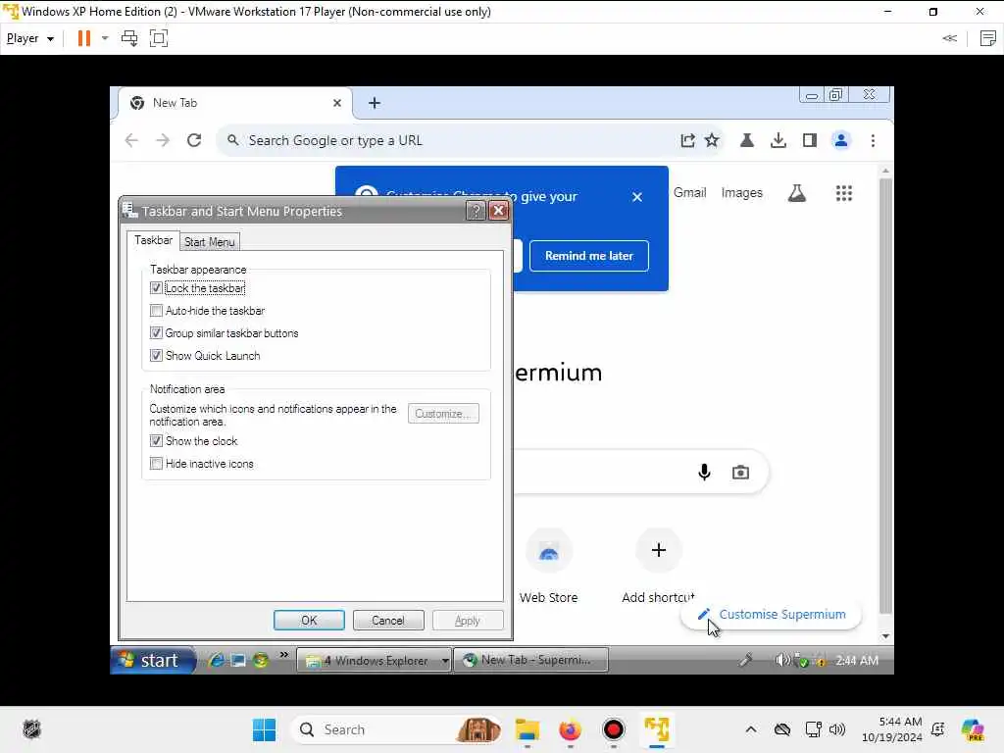Expand the VMware power options arrow
Viewport: 1004px width, 753px height.
click(105, 38)
